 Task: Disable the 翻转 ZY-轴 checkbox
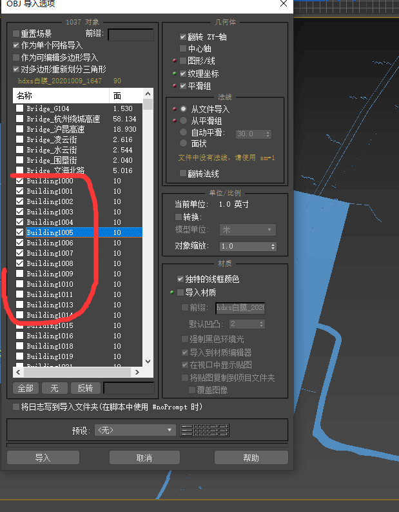click(x=184, y=37)
